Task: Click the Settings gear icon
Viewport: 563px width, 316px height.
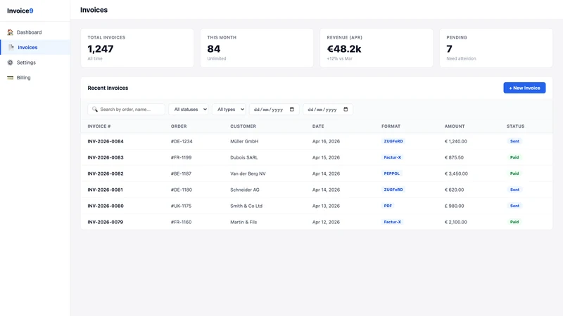Action: point(10,62)
